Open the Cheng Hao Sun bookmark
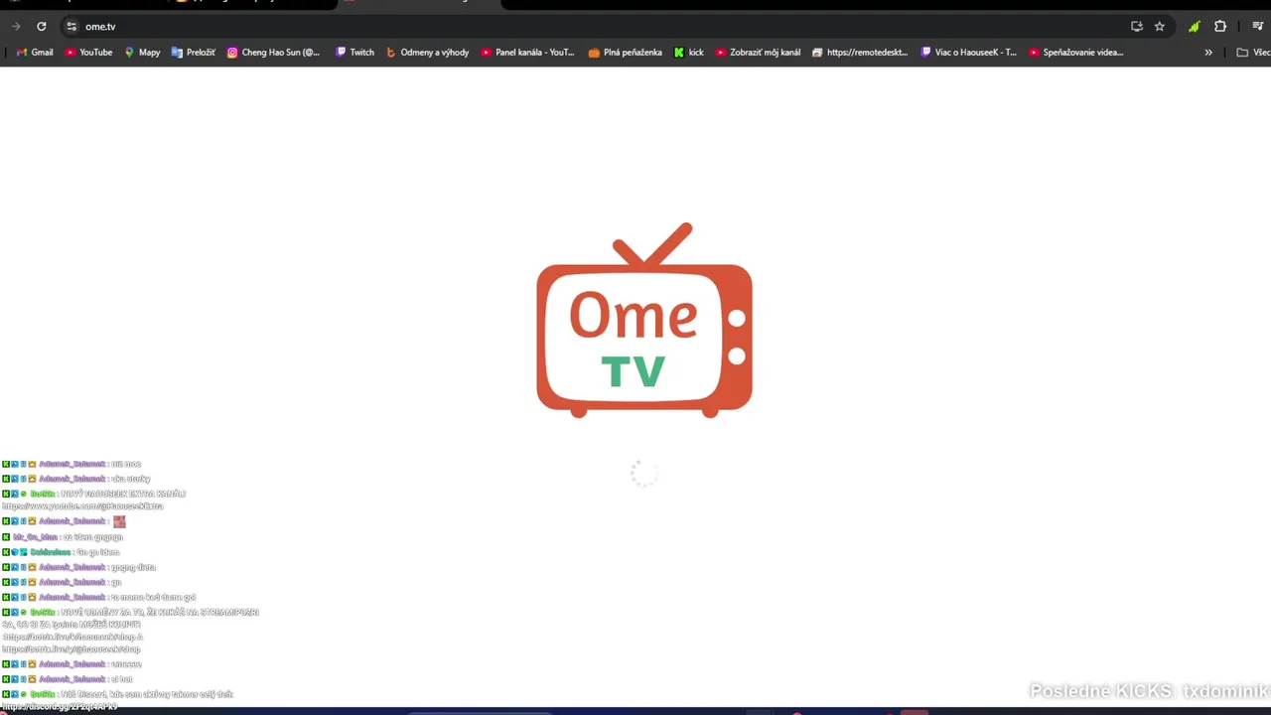 click(273, 53)
